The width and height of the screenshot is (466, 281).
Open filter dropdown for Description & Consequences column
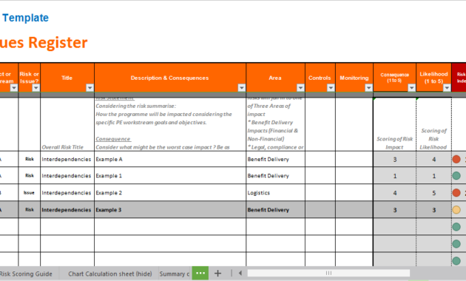coord(242,87)
